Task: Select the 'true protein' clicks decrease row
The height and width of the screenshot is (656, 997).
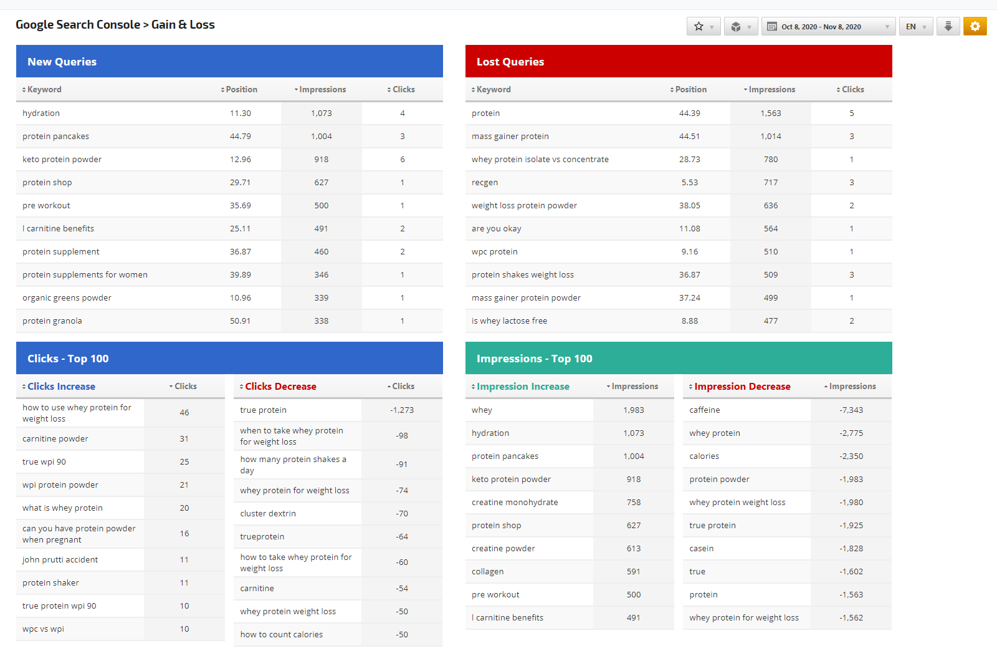Action: coord(264,410)
